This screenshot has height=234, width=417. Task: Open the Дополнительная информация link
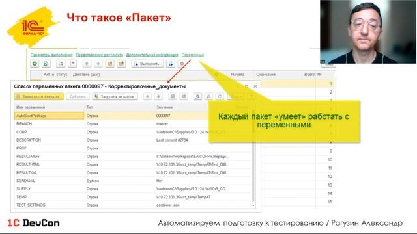pyautogui.click(x=152, y=55)
